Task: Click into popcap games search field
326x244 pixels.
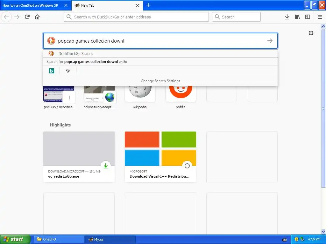Action: (160, 41)
